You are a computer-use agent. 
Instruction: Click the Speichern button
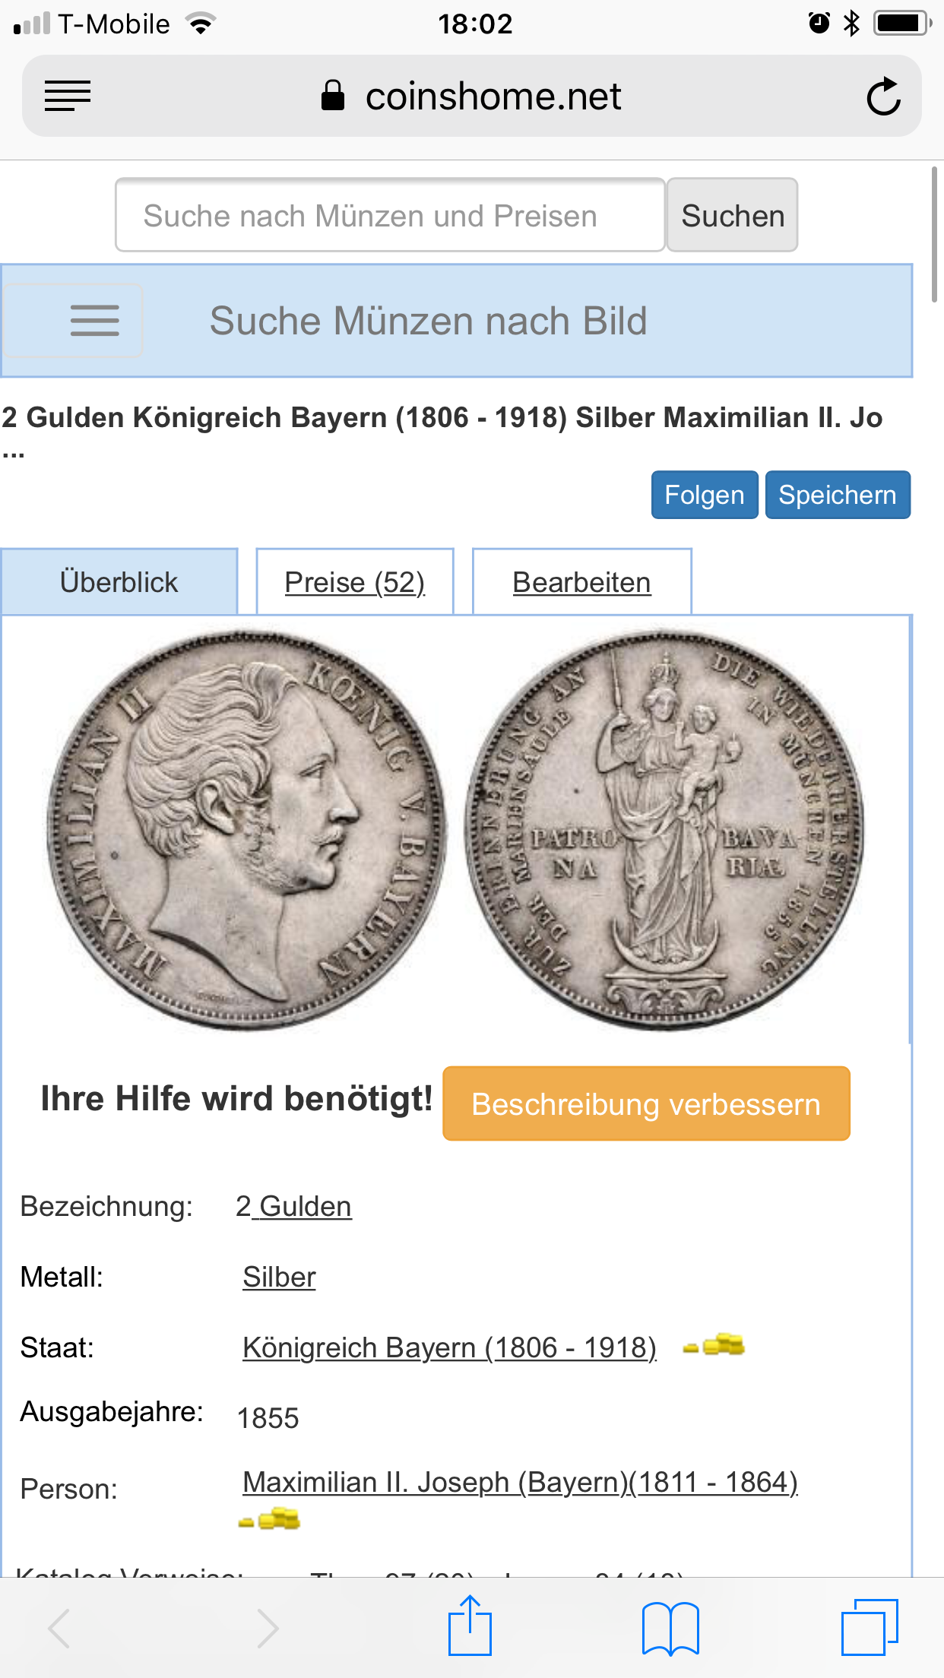point(838,495)
